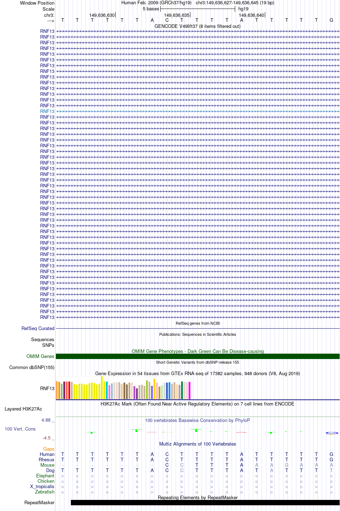Click the Mouse alignment row label
340x511 pixels.
48,465
